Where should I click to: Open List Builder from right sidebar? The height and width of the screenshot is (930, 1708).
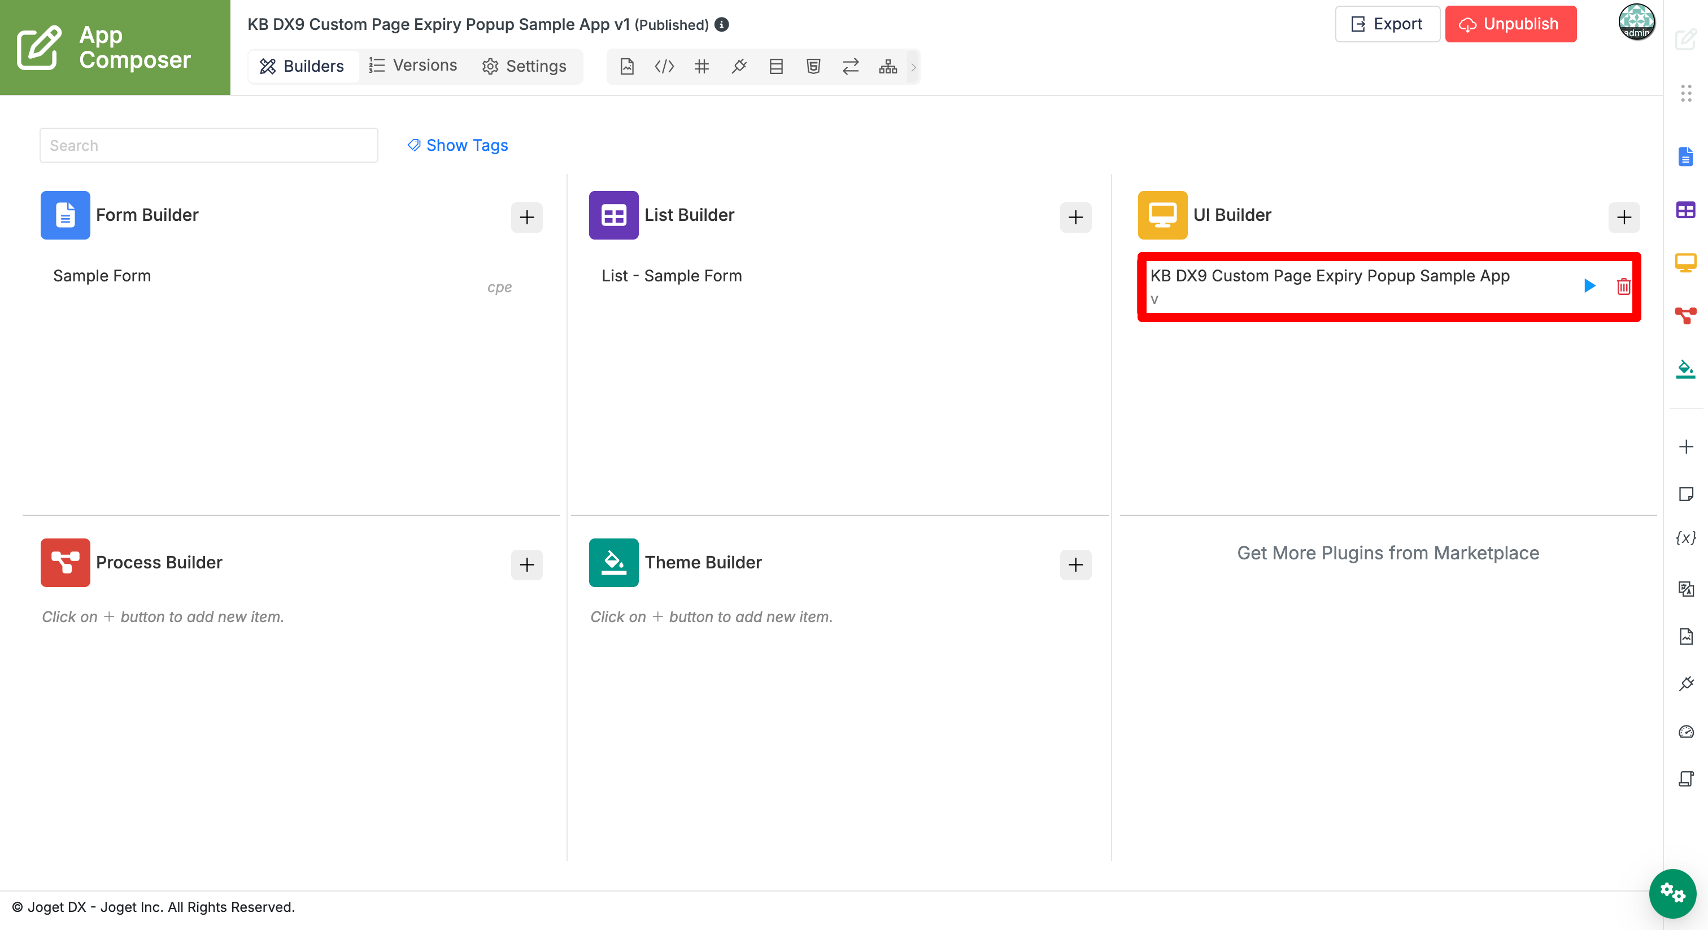click(x=1685, y=210)
